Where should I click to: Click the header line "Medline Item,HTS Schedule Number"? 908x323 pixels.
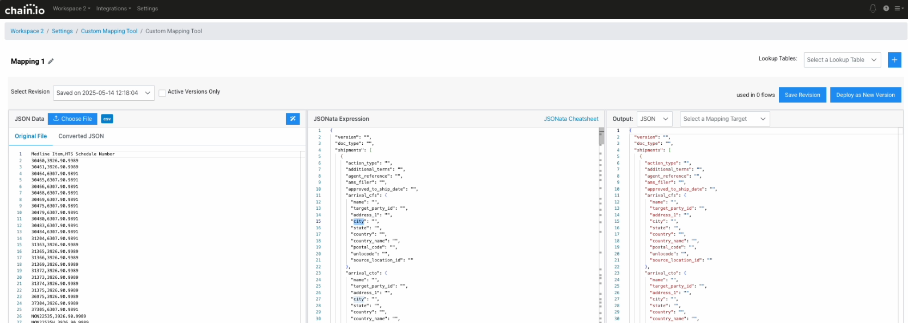[x=73, y=154]
